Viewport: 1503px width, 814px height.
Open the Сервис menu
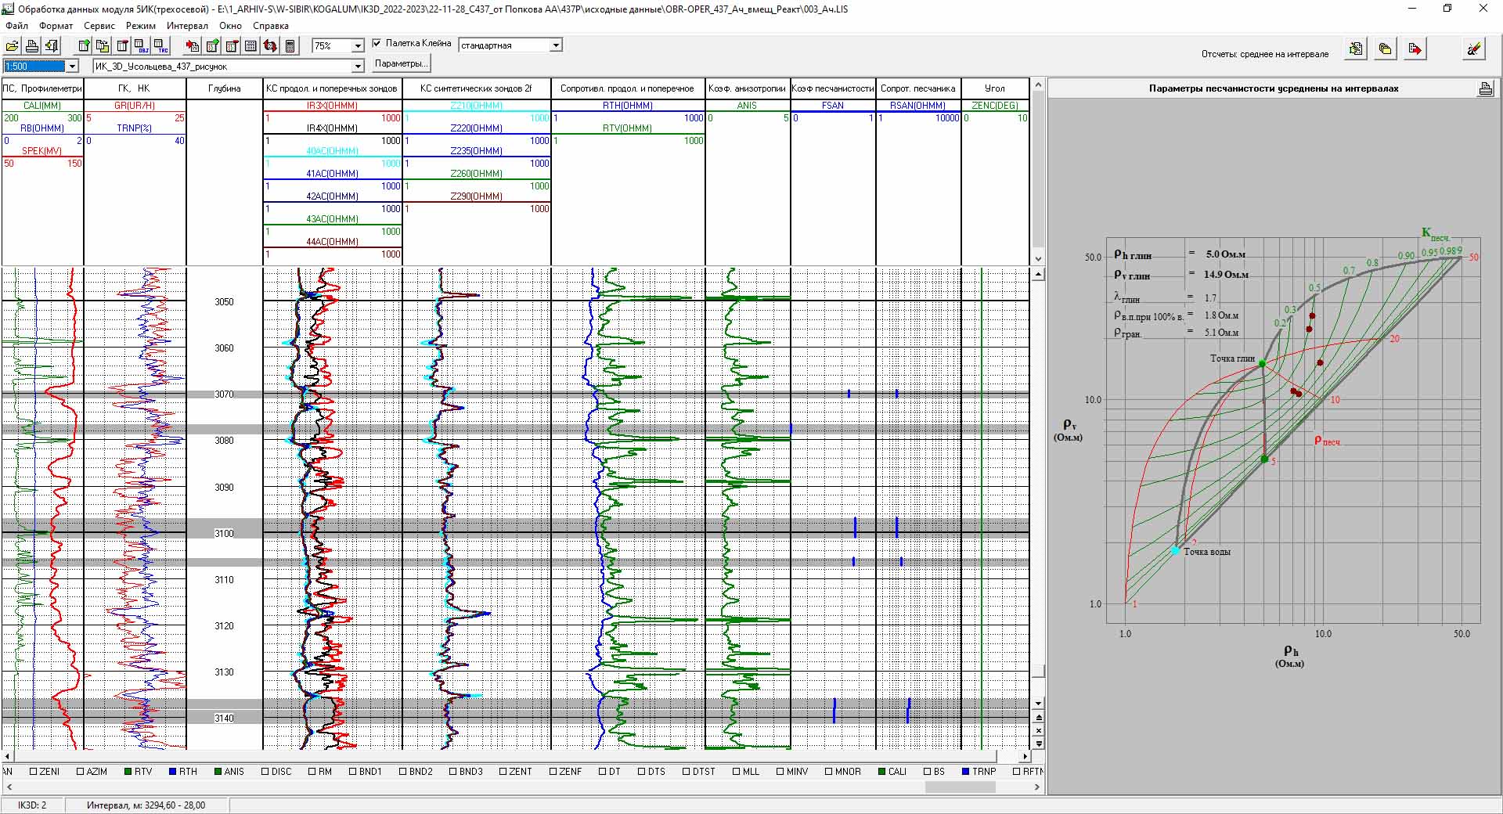[99, 26]
